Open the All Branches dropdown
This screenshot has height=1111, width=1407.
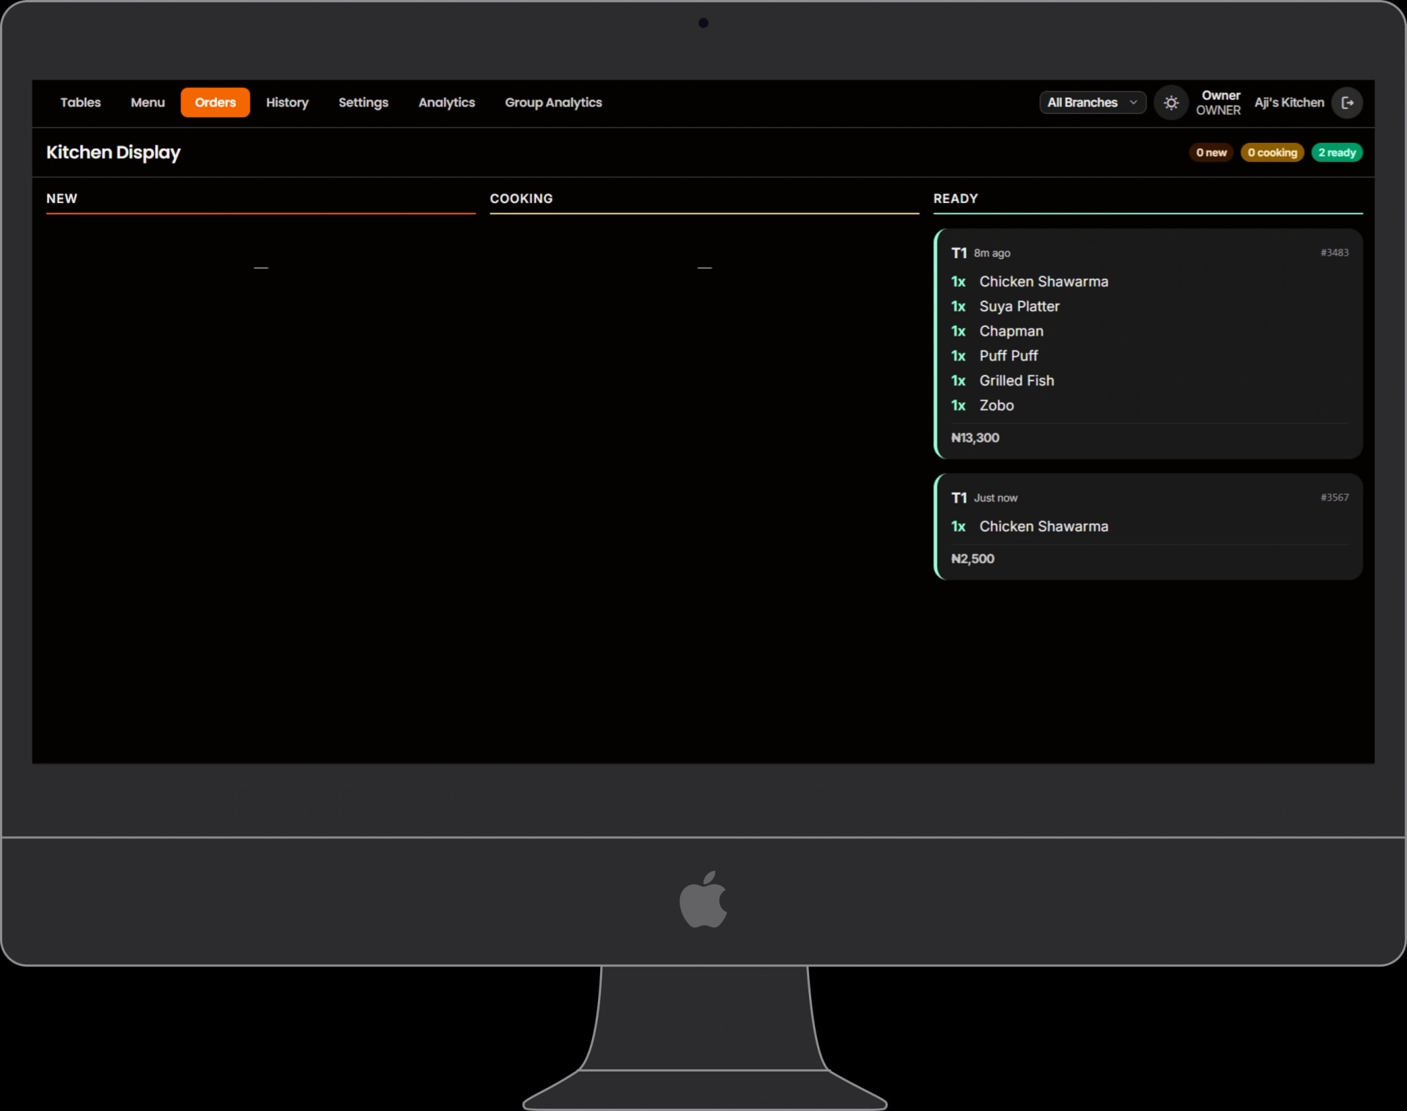pos(1092,103)
